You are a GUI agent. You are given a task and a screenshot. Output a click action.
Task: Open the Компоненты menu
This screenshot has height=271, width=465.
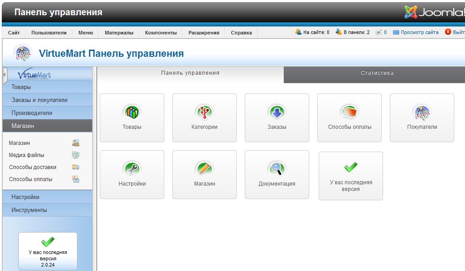click(x=161, y=33)
